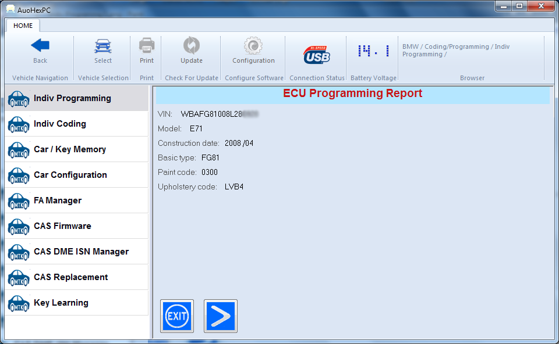
Task: Click the Configuration label in the ribbon
Action: [253, 61]
